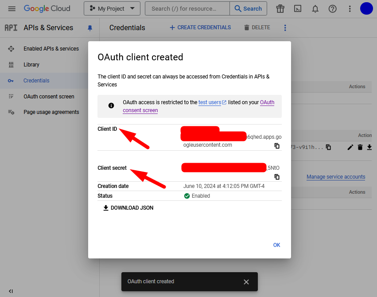Viewport: 377px width, 297px height.
Task: Delete the OAuth client via trash icon
Action: 360,147
